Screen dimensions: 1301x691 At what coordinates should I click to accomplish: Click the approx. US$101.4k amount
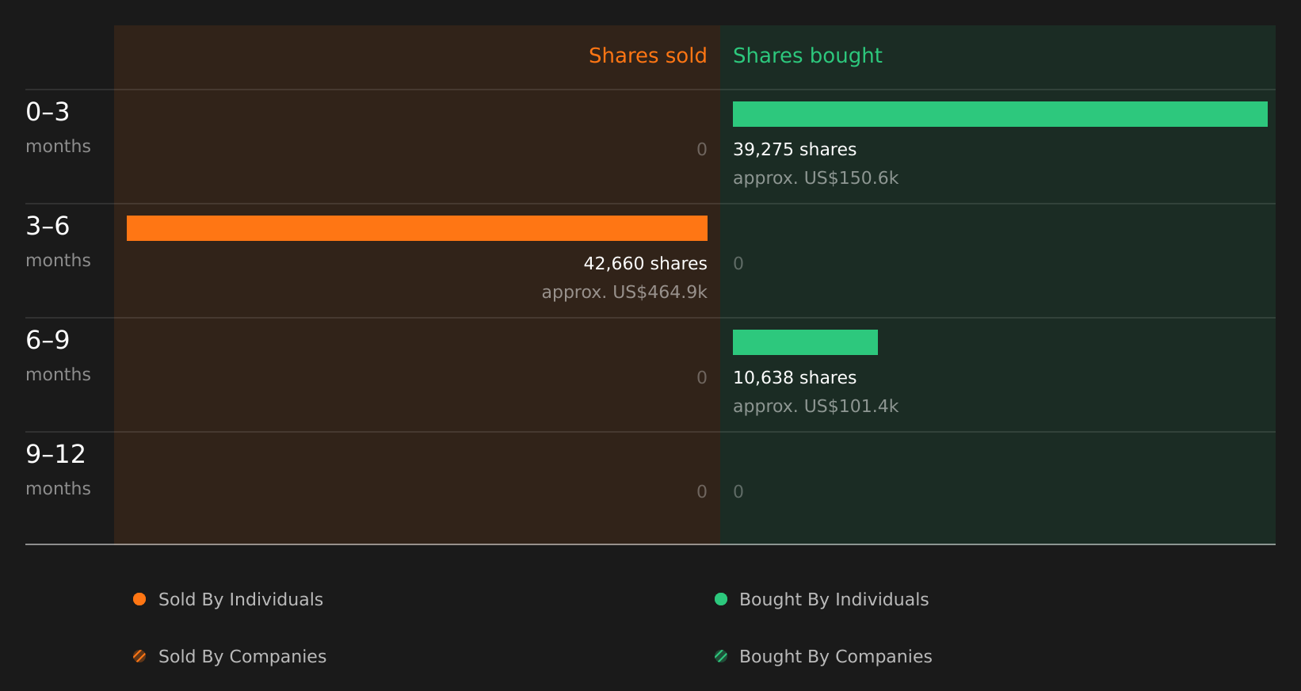click(x=816, y=407)
